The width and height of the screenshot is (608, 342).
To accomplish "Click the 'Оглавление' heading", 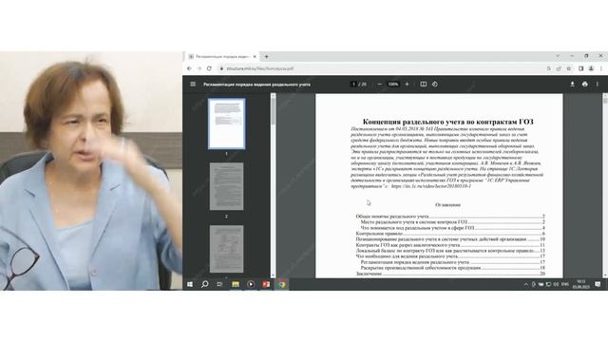I will coord(447,205).
